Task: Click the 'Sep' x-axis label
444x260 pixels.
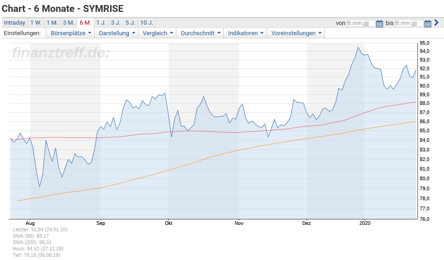Action: point(100,223)
